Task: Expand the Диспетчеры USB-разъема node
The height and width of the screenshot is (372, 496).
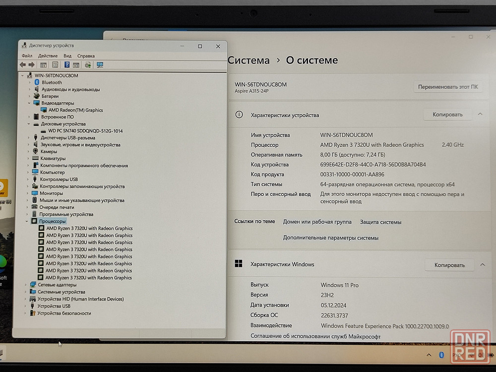Action: point(28,137)
